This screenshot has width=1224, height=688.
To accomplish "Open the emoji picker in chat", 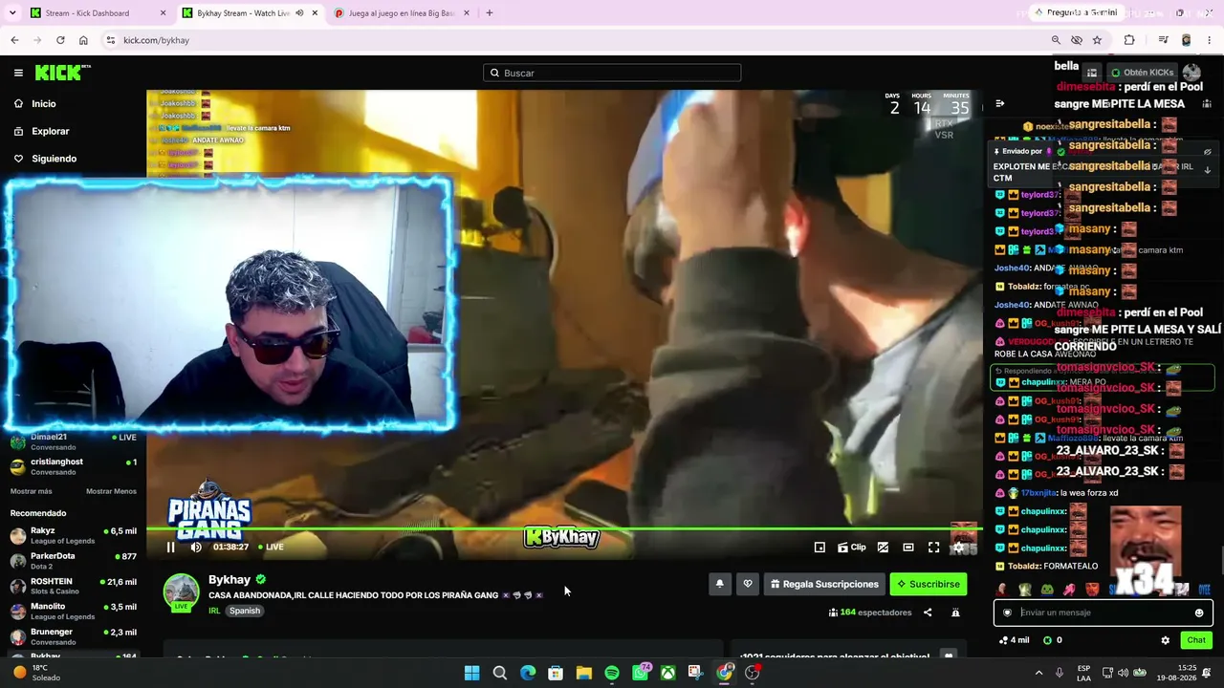I will (1199, 613).
